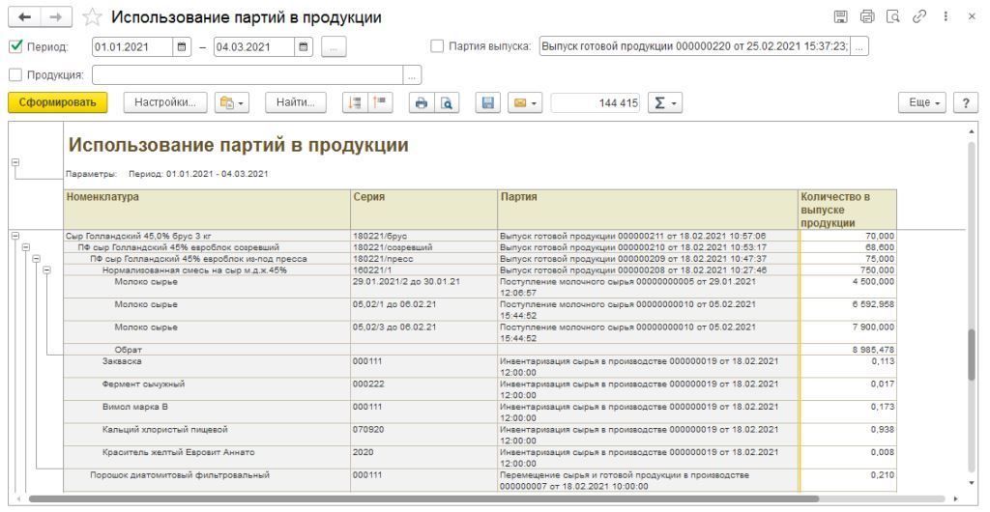
Task: Click the Найти... button
Action: point(296,102)
